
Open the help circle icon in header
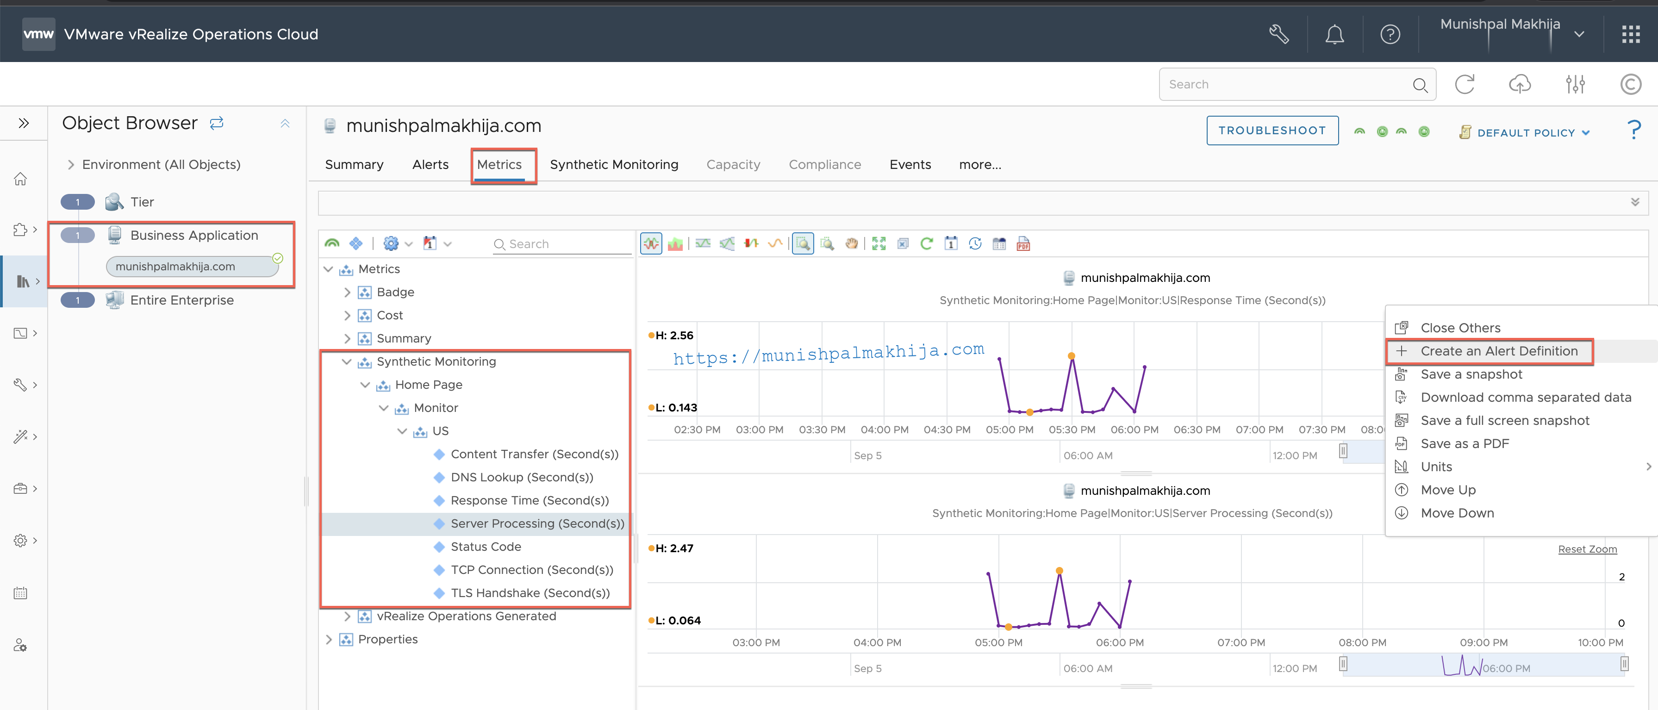point(1390,34)
